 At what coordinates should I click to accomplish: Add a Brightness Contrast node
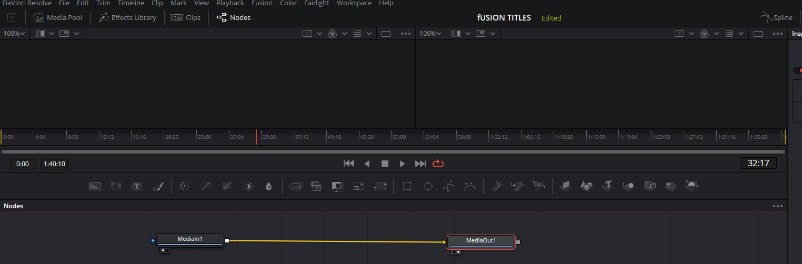point(248,186)
